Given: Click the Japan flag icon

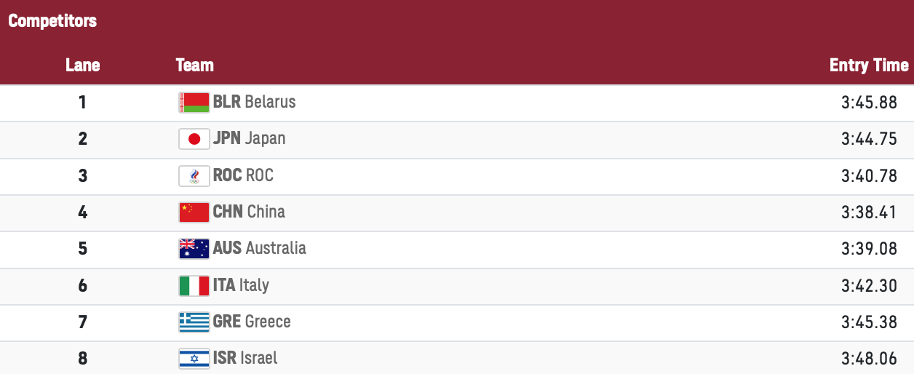Looking at the screenshot, I should (x=194, y=139).
